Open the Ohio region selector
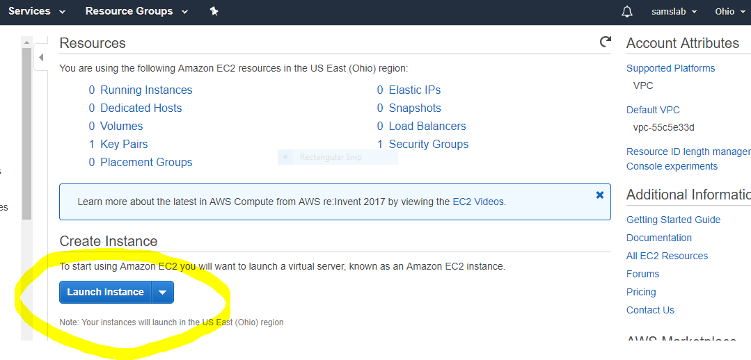Viewport: 751px width, 360px height. [x=730, y=12]
